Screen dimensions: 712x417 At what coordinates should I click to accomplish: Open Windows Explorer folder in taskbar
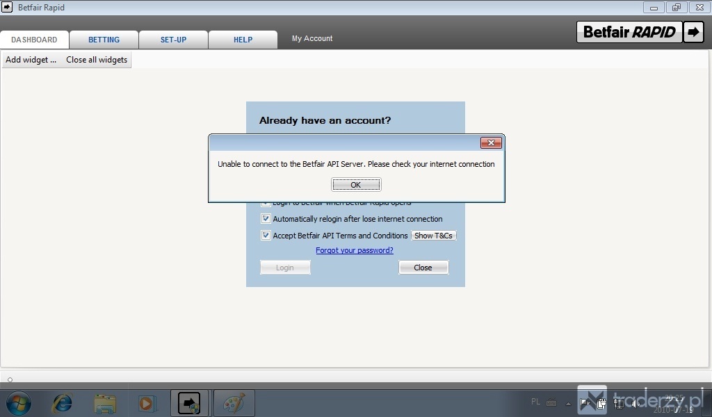coord(105,403)
